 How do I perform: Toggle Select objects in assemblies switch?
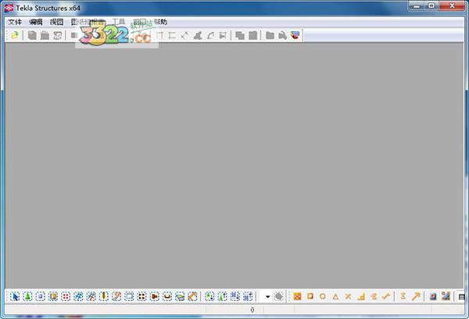pos(248,296)
